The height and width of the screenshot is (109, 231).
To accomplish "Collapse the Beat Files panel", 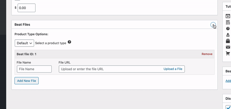I will (213, 25).
